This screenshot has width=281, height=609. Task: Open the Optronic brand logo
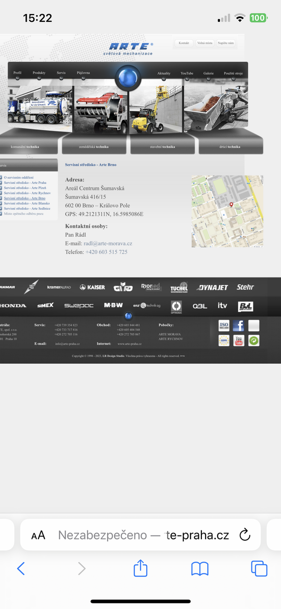click(x=176, y=307)
